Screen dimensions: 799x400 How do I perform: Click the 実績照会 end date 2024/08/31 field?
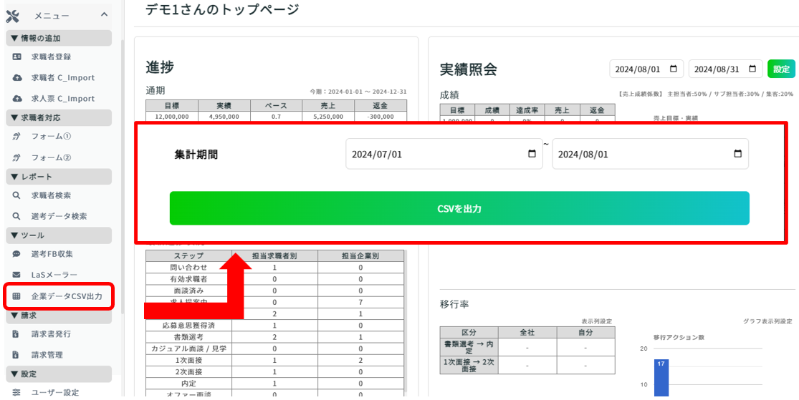(x=725, y=69)
